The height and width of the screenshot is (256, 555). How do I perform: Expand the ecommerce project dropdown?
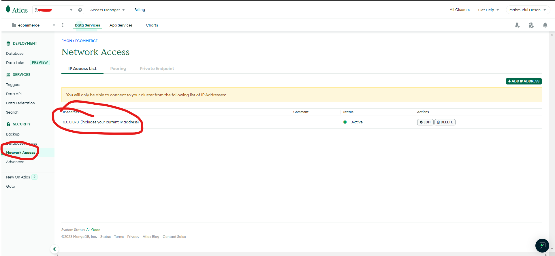pyautogui.click(x=54, y=25)
